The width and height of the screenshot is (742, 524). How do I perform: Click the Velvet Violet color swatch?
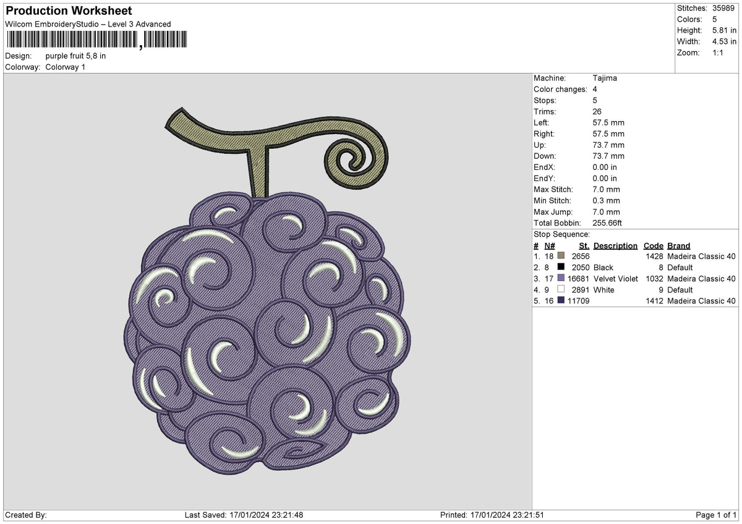561,278
